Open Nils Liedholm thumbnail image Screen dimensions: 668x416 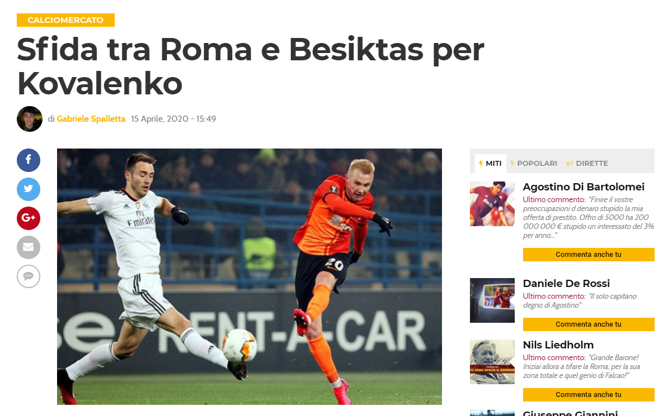point(492,362)
